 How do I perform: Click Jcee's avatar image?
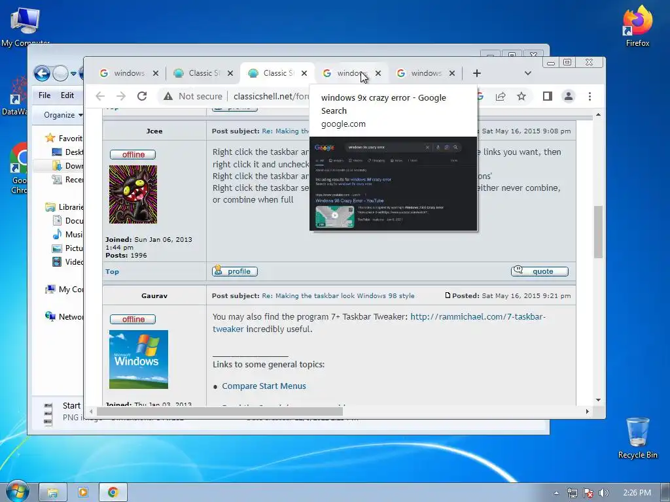(x=133, y=194)
